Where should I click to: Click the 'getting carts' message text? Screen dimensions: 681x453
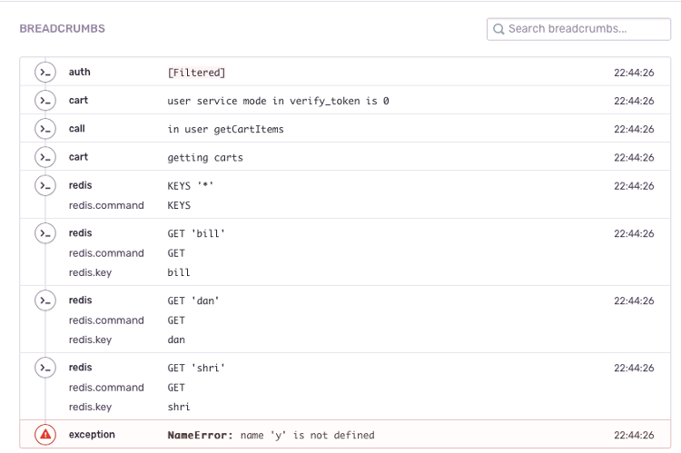(205, 157)
